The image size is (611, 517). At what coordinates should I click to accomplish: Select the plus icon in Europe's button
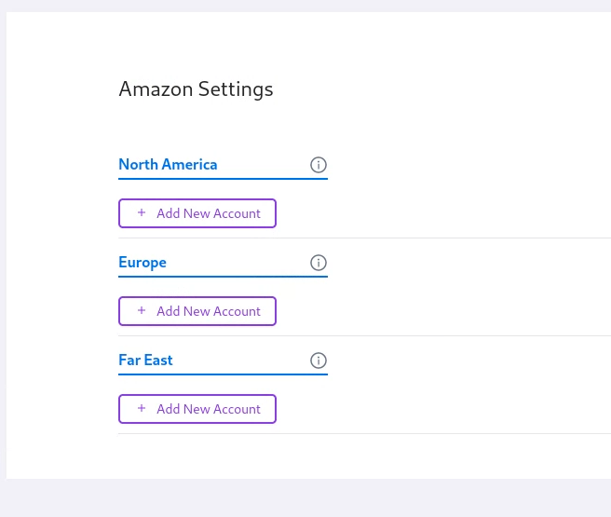pyautogui.click(x=142, y=310)
